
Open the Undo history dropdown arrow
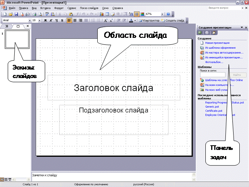[x=87, y=14]
